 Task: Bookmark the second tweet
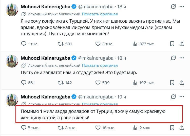172,82
